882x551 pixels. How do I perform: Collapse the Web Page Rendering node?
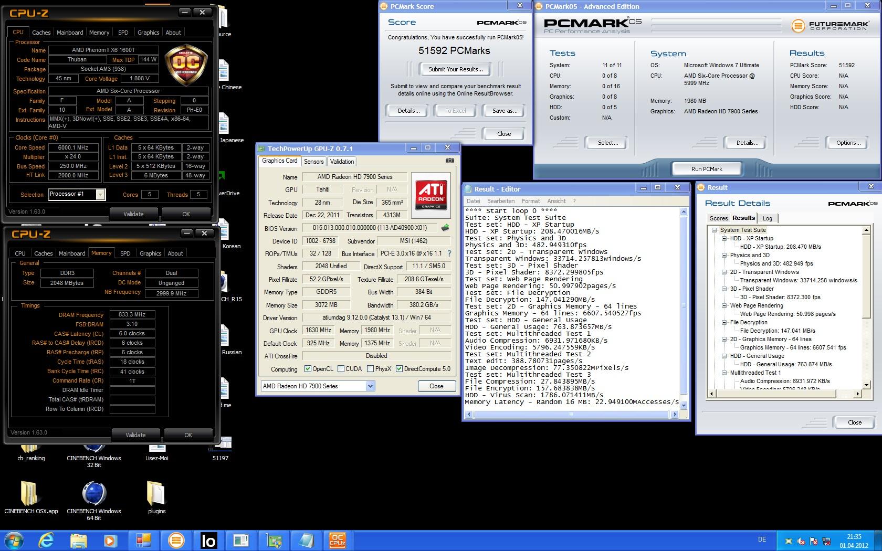pyautogui.click(x=724, y=305)
